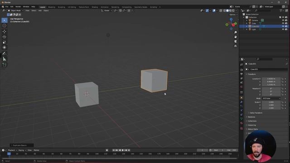Screen dimensions: 290x163
Task: Select the Transform tool
Action: click(5, 48)
